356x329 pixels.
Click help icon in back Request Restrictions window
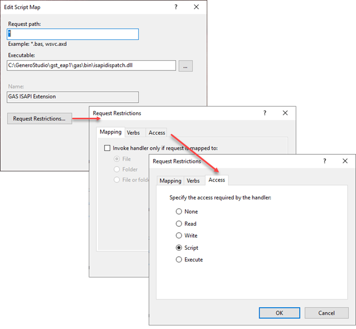tap(265, 113)
